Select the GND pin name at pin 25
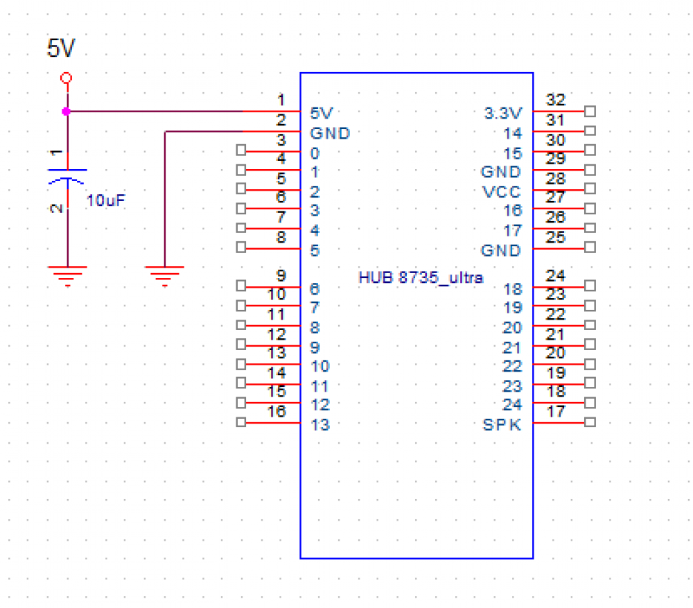Viewport: 693px width, 608px height. click(500, 250)
